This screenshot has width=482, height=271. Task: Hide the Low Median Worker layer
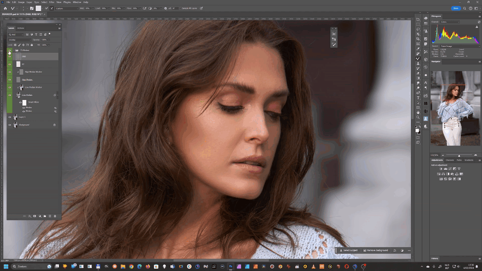(x=10, y=87)
